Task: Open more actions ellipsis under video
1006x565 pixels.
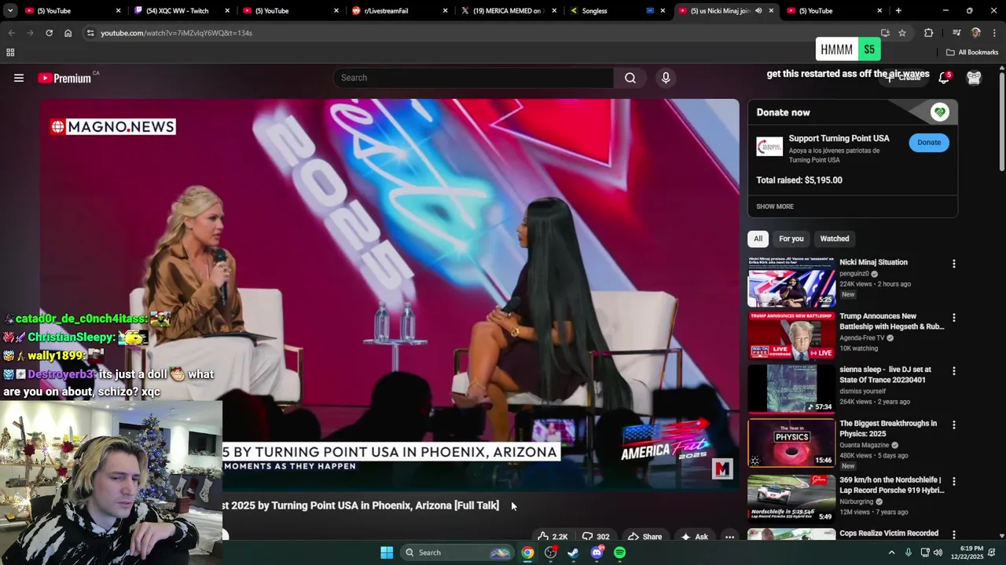Action: point(729,537)
